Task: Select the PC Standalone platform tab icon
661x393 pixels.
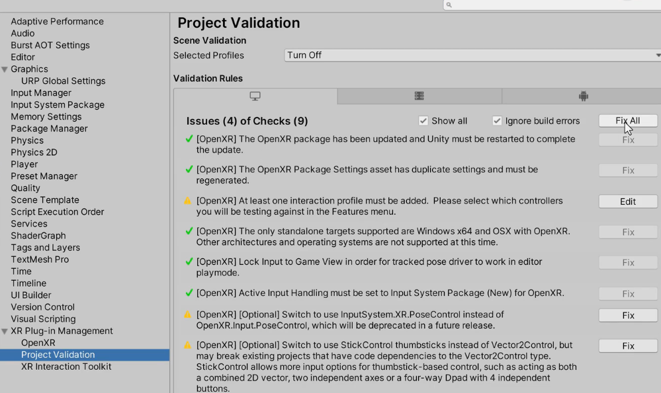Action: coord(255,96)
